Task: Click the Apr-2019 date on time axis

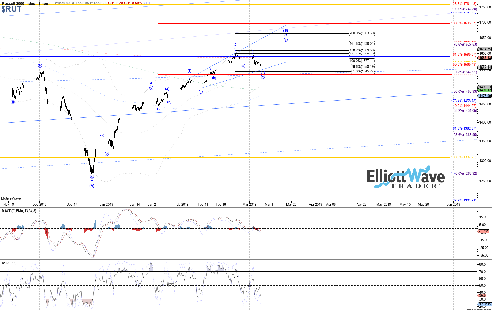Action: (x=316, y=204)
